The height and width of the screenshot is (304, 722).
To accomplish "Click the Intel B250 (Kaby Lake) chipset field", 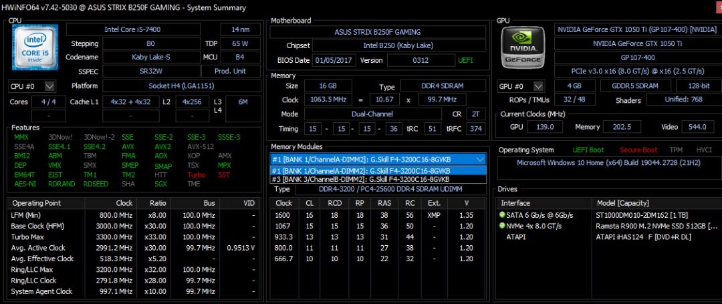I will point(400,46).
